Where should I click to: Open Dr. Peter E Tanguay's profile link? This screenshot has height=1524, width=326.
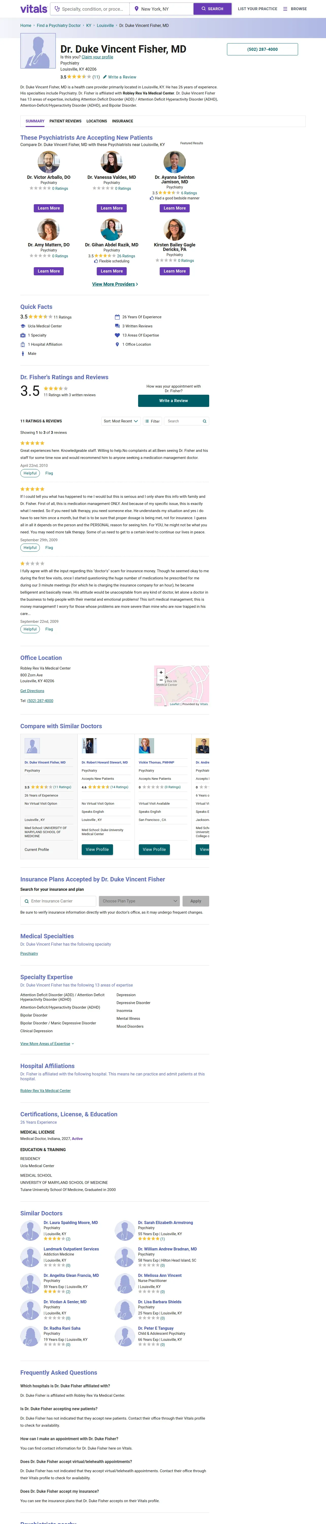point(156,1328)
